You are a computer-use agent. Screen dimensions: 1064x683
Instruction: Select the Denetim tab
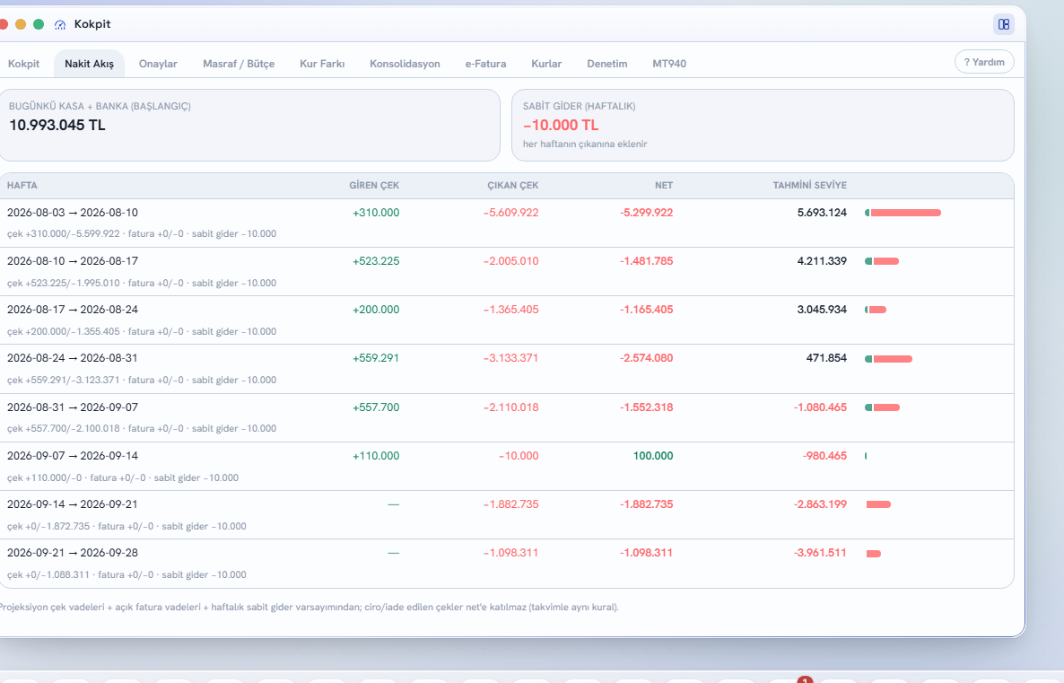[x=607, y=64]
